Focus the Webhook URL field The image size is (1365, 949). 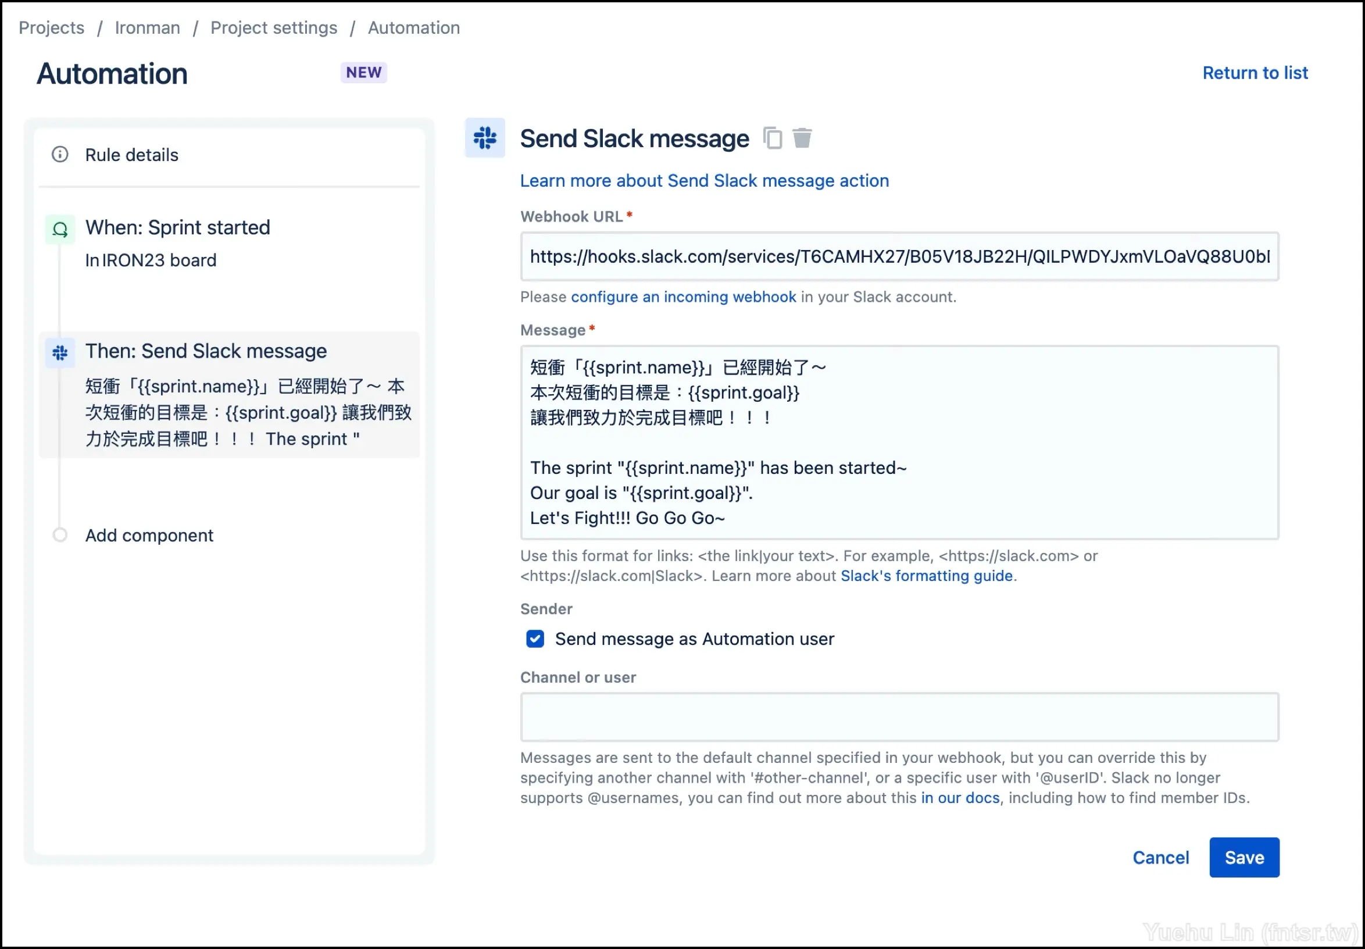pos(899,257)
